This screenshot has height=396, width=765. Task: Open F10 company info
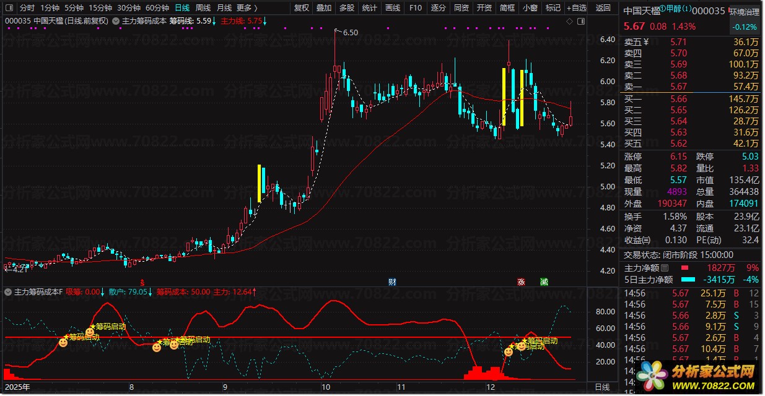click(416, 8)
